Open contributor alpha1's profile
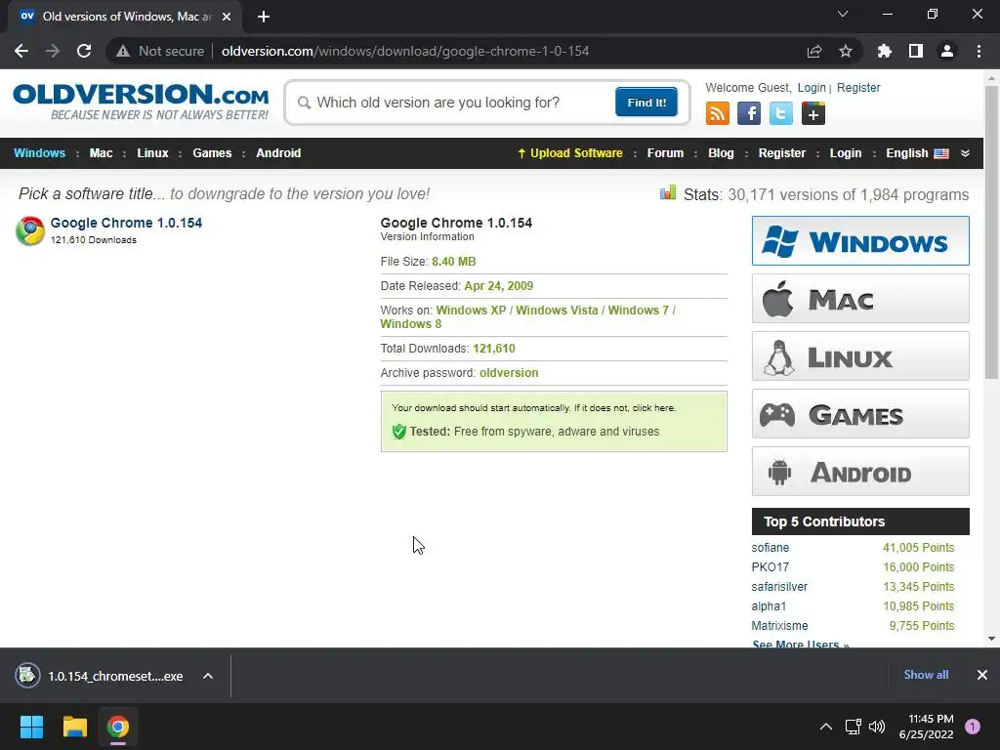 (769, 605)
